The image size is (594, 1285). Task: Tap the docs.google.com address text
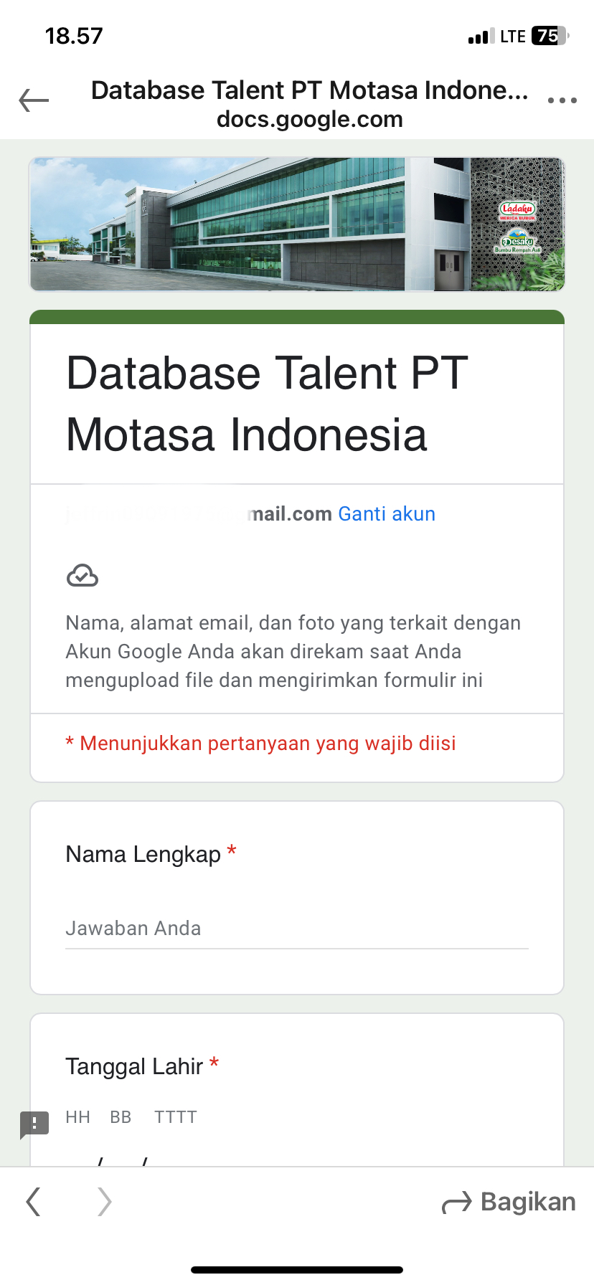tap(310, 119)
